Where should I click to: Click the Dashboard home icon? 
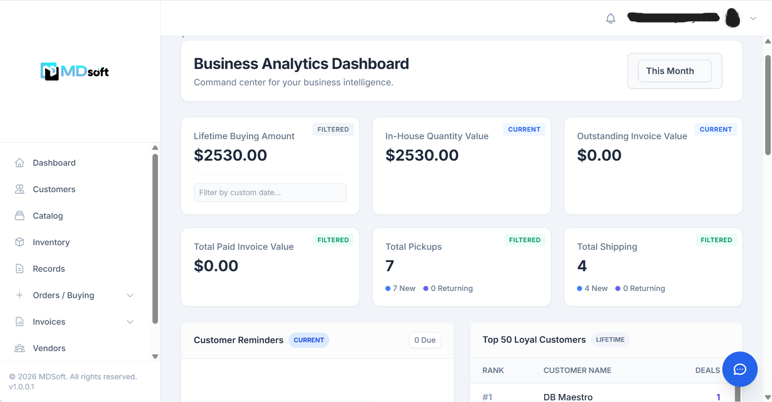pyautogui.click(x=19, y=163)
